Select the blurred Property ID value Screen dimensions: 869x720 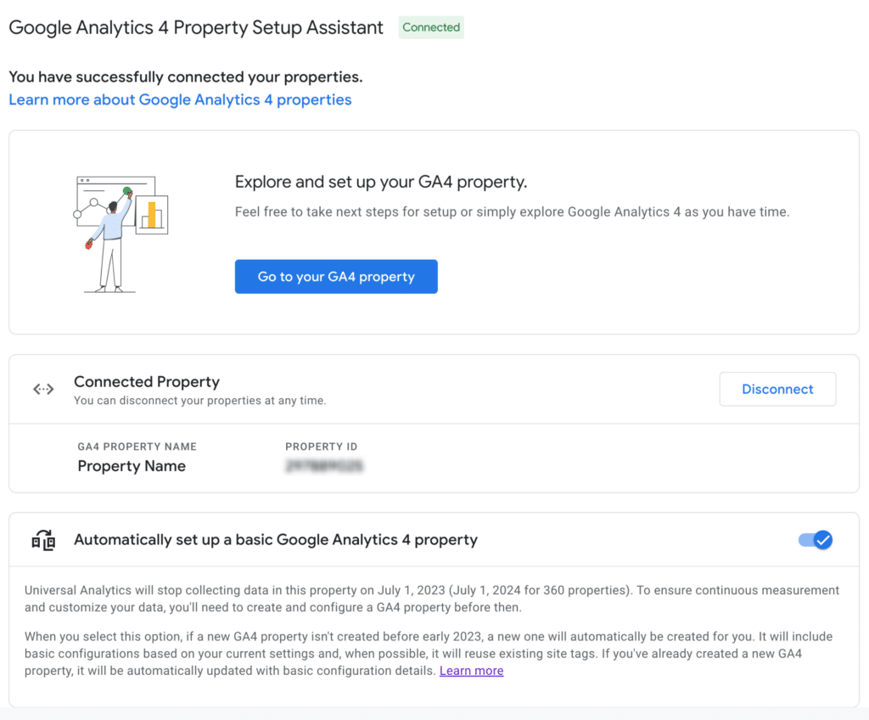point(325,465)
